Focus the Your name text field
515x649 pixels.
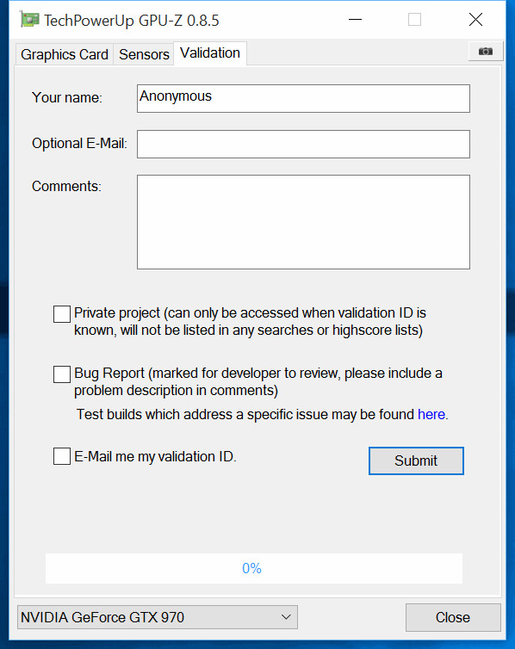coord(303,98)
